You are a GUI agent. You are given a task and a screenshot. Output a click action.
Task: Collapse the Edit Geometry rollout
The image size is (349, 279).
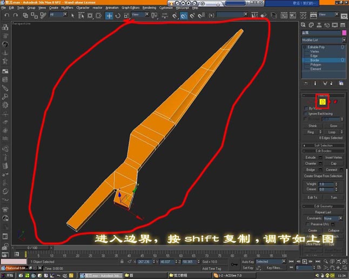coord(323,206)
